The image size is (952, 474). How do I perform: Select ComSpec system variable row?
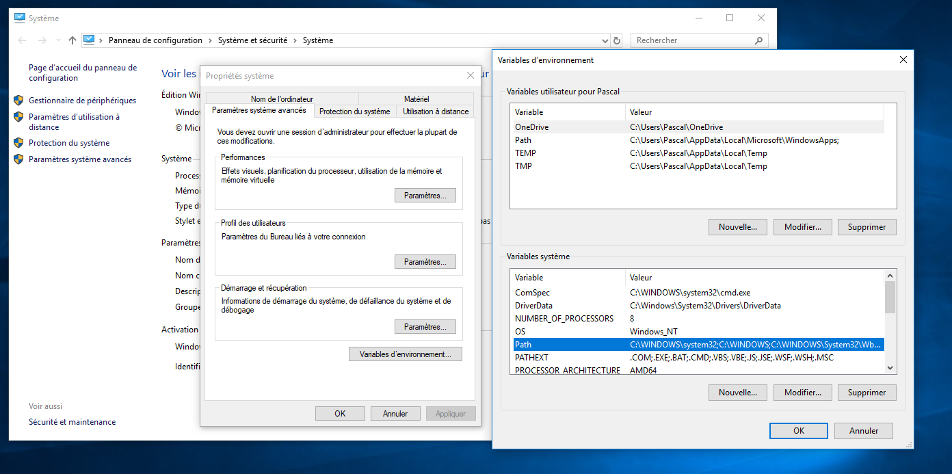pos(698,293)
